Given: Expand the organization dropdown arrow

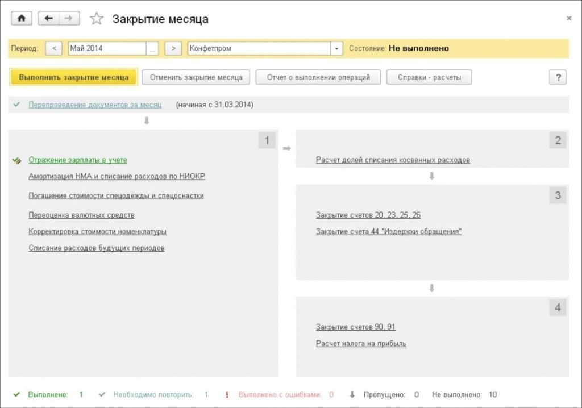Looking at the screenshot, I should pos(336,48).
